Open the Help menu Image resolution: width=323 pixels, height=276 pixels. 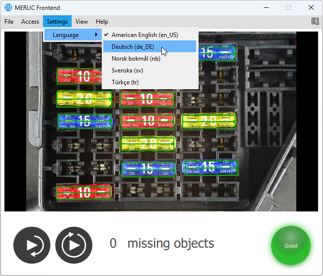tap(102, 22)
